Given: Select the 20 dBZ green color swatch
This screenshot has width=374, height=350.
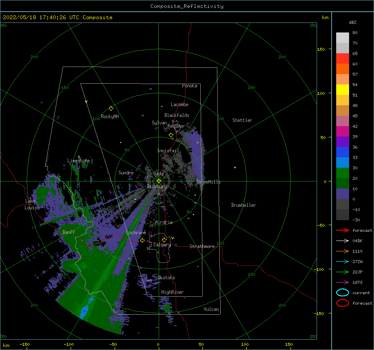Looking at the screenshot, I should pyautogui.click(x=342, y=173).
